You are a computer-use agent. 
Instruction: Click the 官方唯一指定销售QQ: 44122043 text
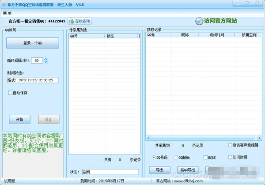point(37,21)
